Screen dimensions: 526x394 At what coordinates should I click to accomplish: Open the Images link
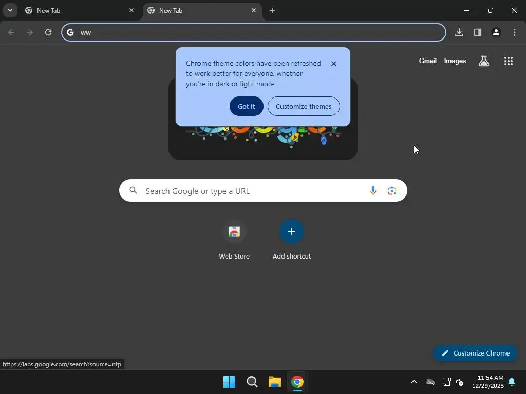(455, 61)
